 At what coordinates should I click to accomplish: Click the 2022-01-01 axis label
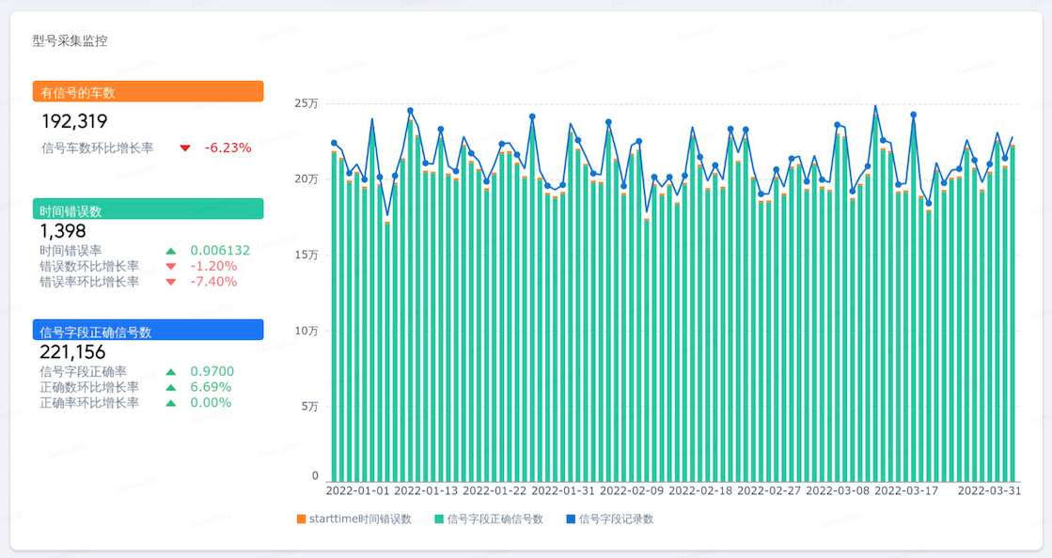pos(357,491)
